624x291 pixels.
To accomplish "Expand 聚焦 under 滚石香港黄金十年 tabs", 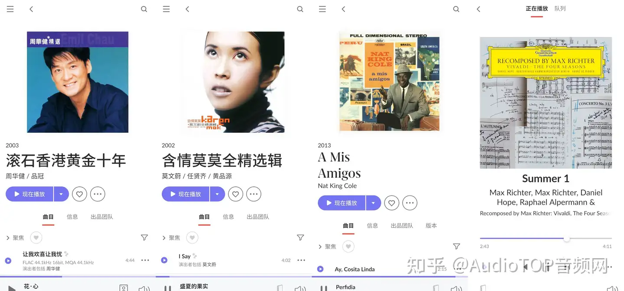I will 15,238.
